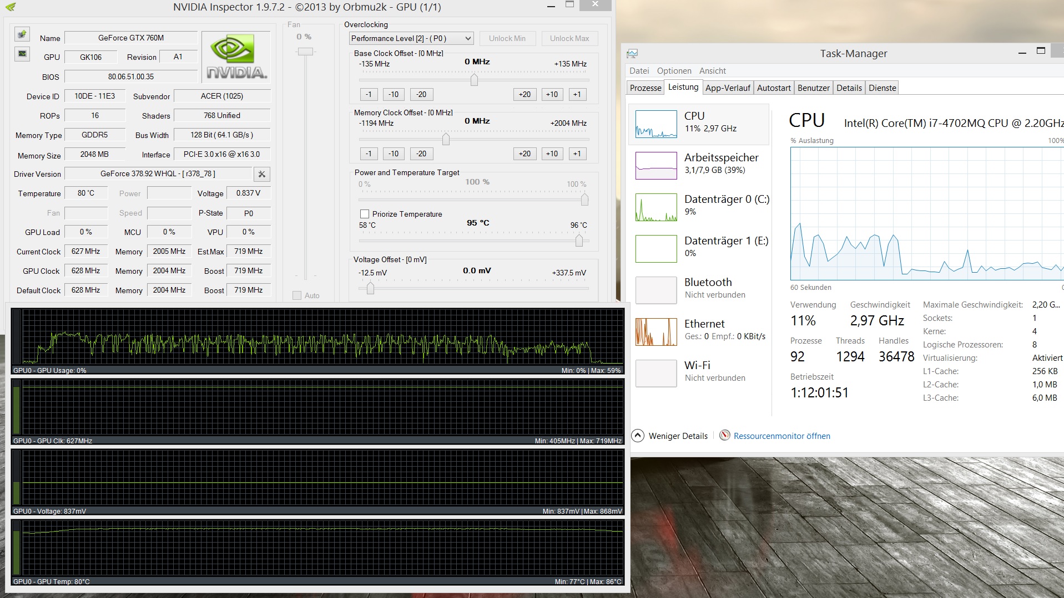The height and width of the screenshot is (598, 1064).
Task: Click the Fan speed vertical slider
Action: click(x=305, y=52)
